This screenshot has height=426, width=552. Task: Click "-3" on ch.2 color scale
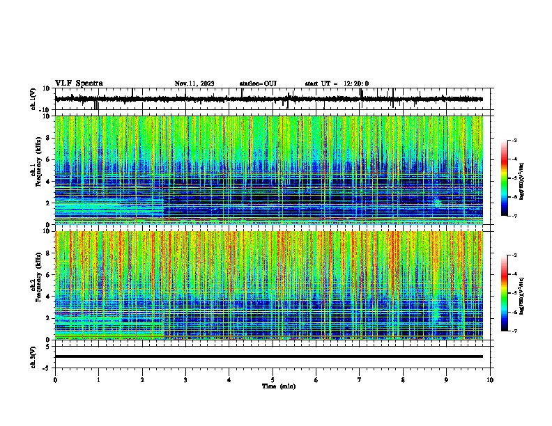click(514, 255)
